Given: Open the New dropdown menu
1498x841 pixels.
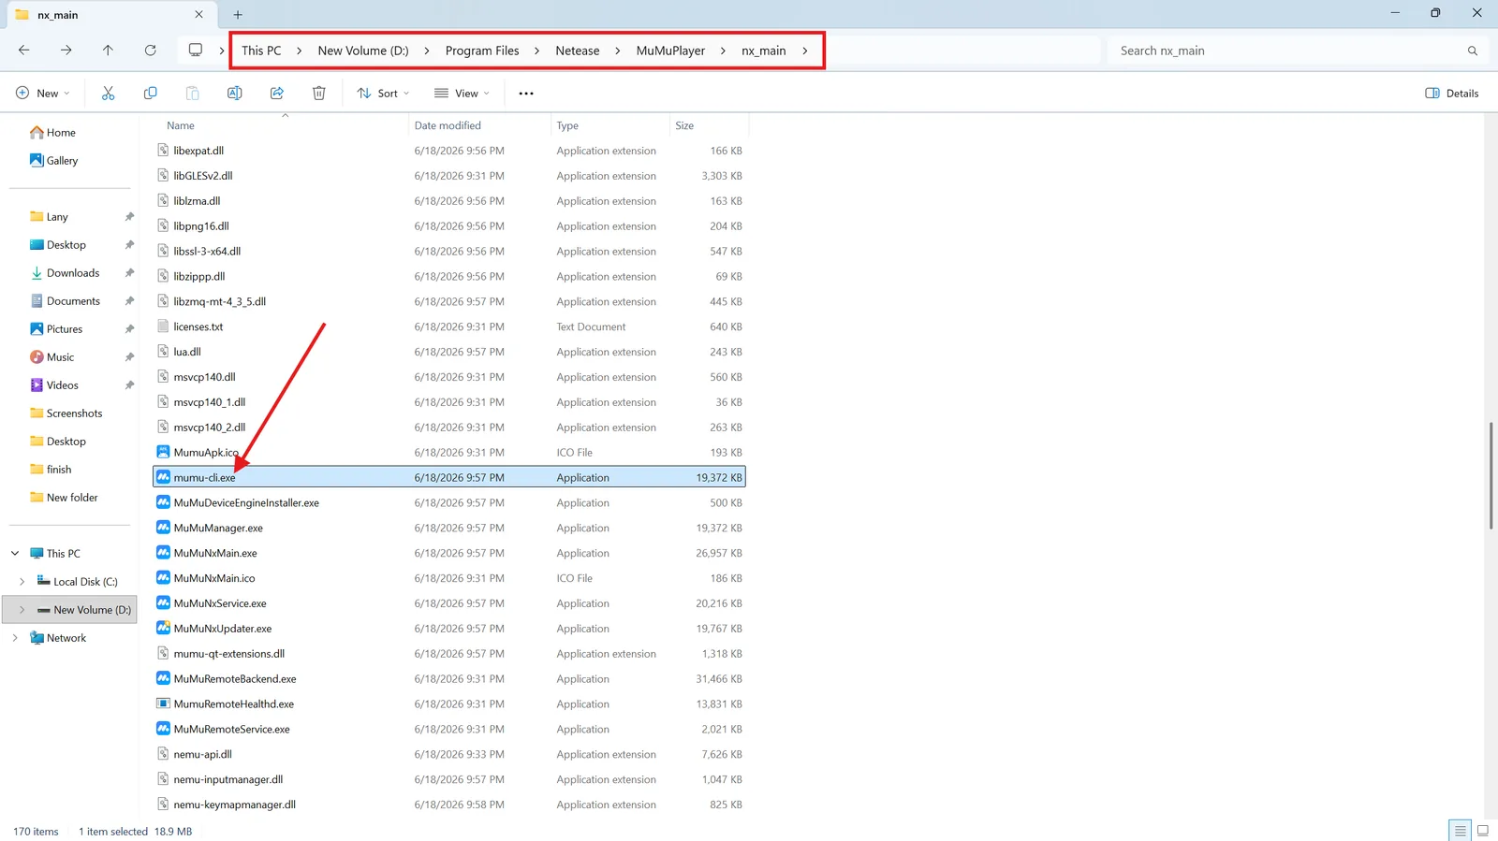Looking at the screenshot, I should coord(43,94).
